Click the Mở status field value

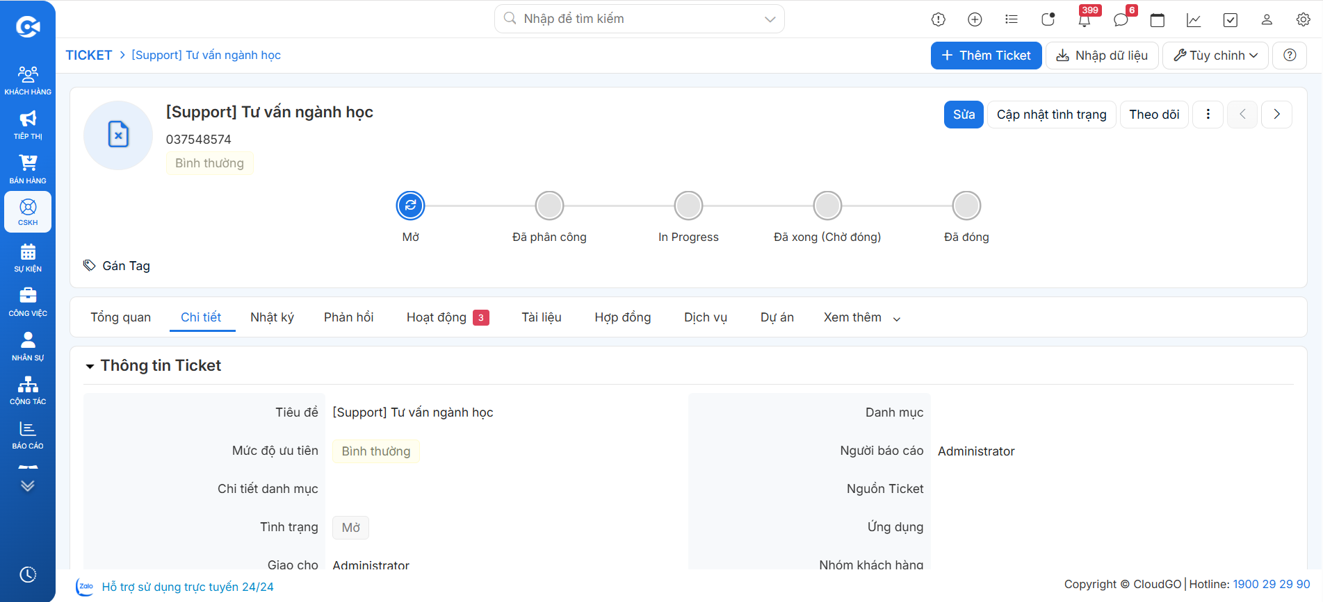[350, 528]
